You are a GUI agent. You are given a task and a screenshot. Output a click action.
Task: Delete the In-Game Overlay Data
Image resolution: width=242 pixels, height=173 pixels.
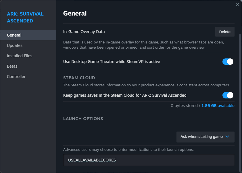pos(225,32)
